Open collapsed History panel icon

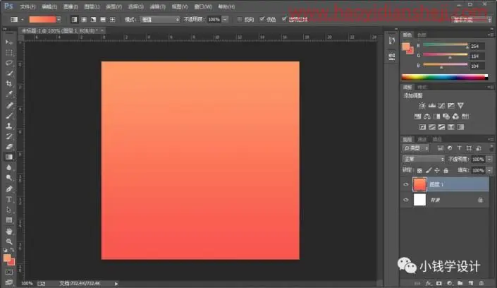click(392, 41)
